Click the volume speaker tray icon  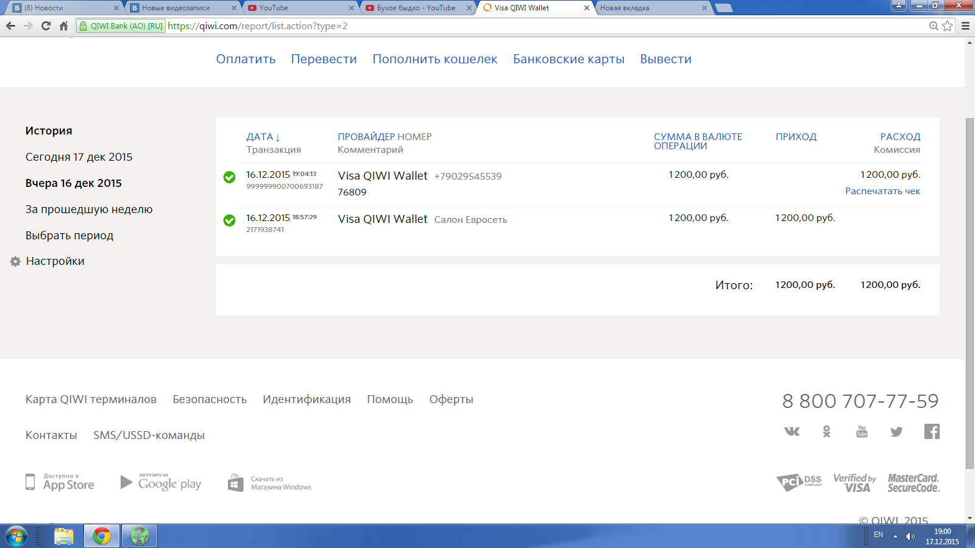pyautogui.click(x=910, y=536)
